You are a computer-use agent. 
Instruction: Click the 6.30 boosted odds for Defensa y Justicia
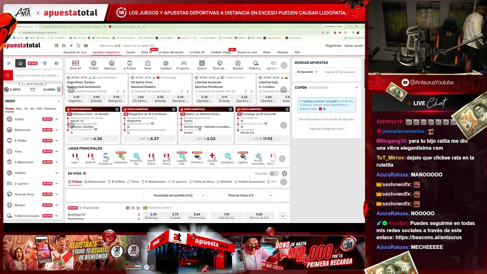(93, 139)
